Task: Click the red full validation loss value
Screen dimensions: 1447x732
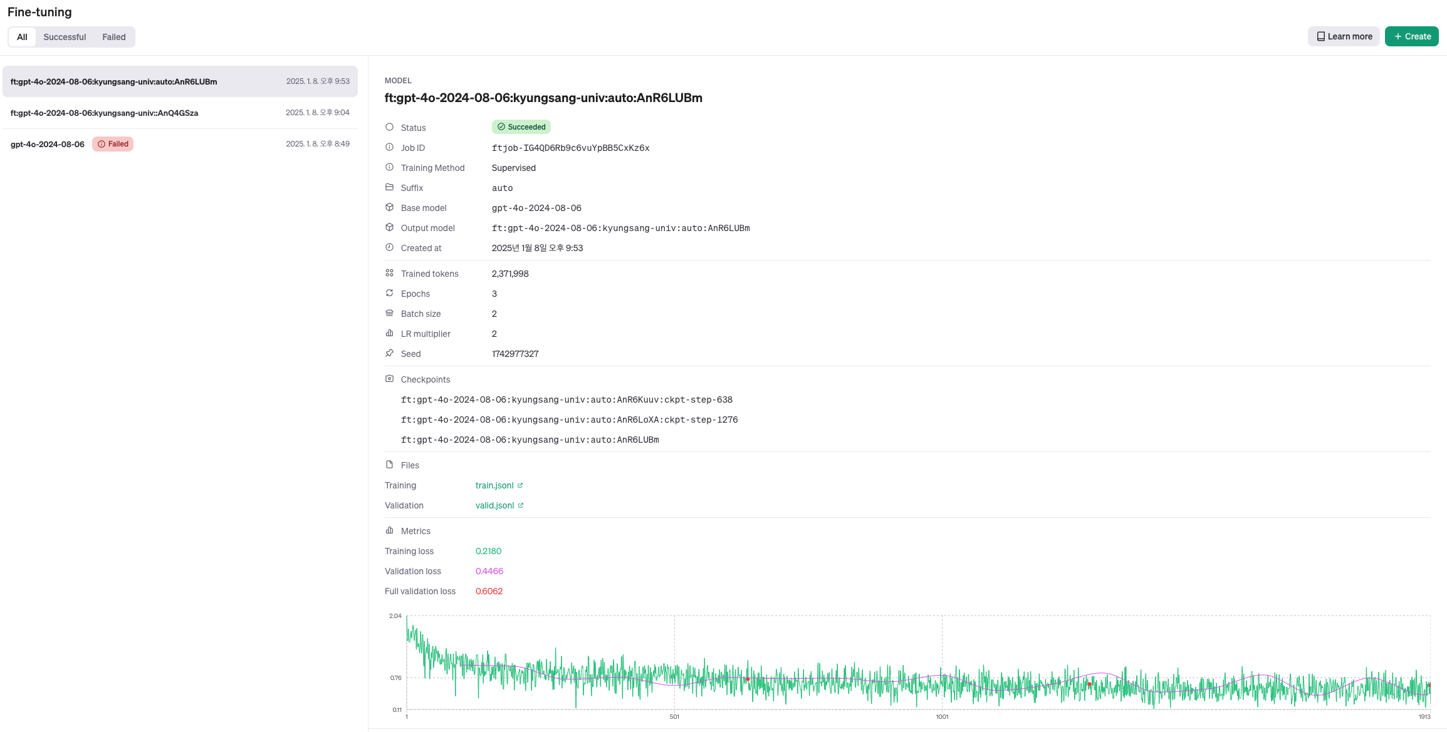Action: coord(489,591)
